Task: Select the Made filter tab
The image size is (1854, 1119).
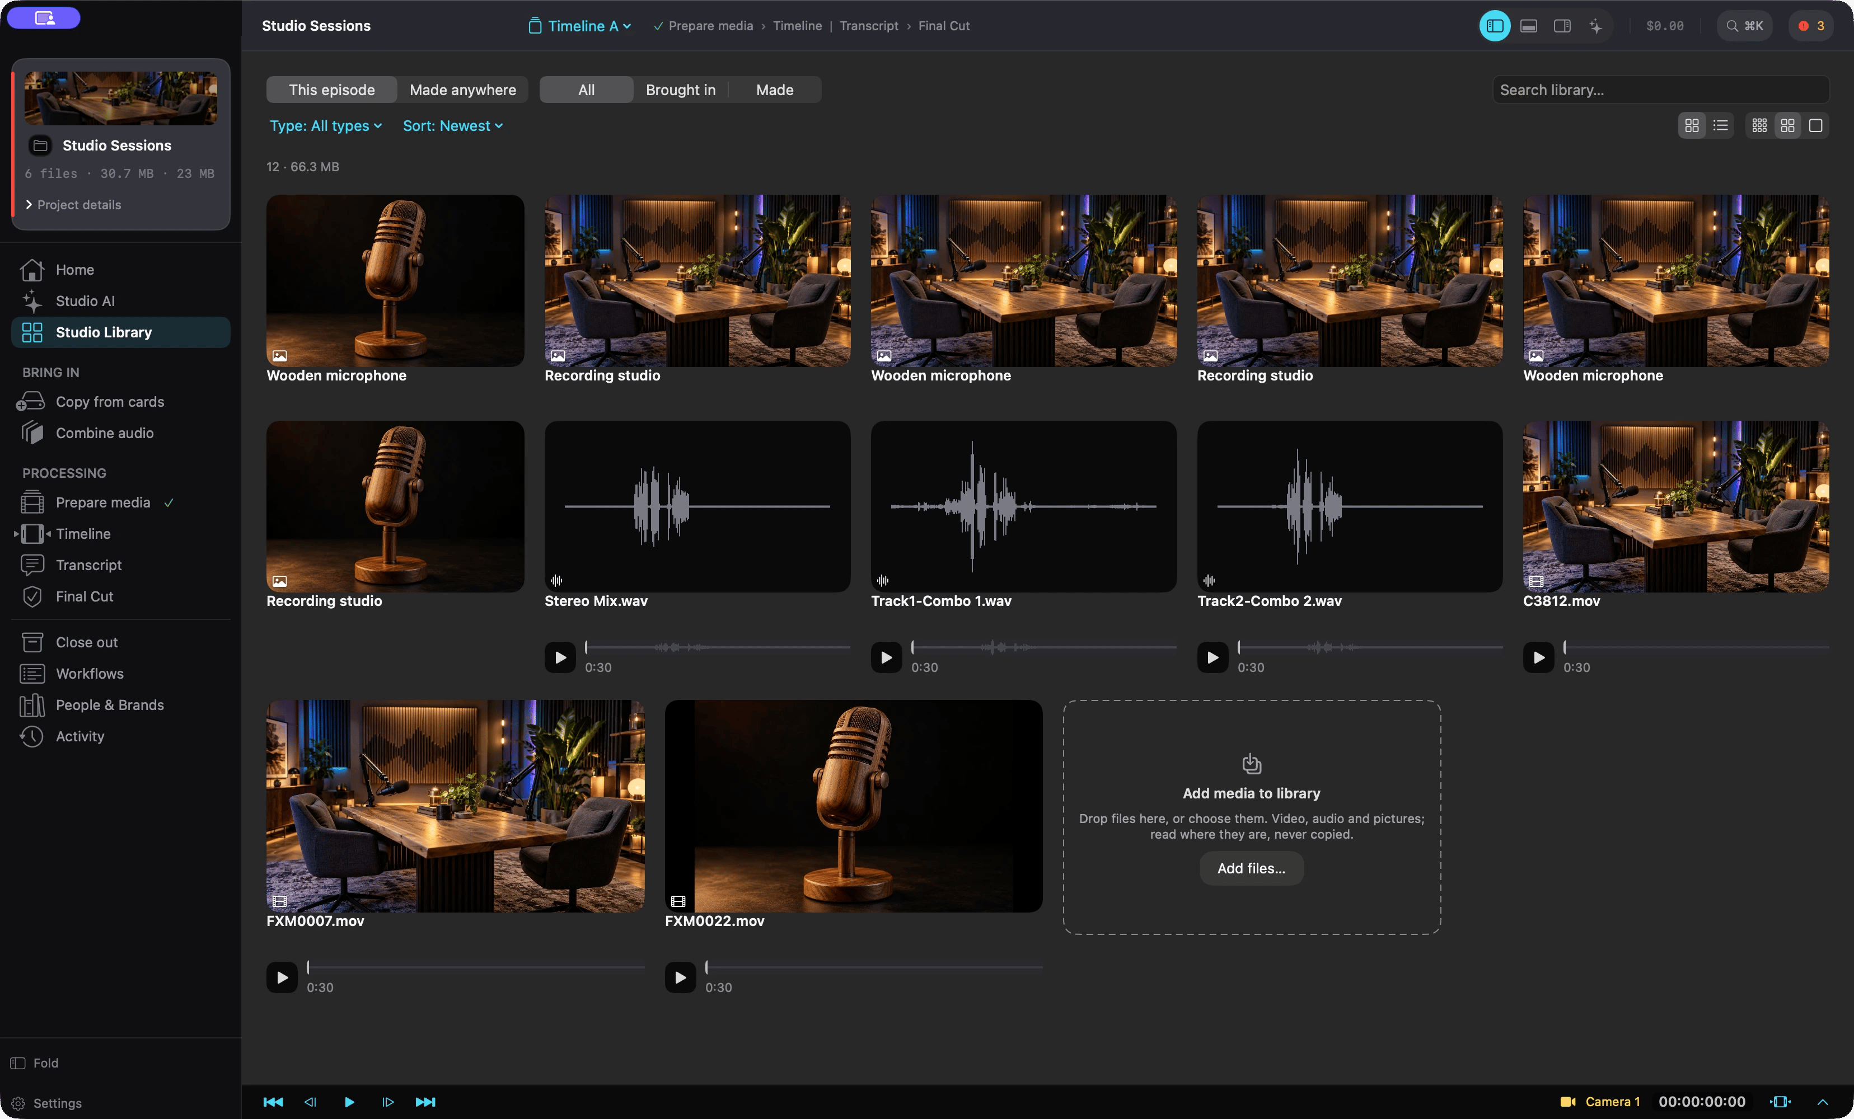Action: click(774, 90)
